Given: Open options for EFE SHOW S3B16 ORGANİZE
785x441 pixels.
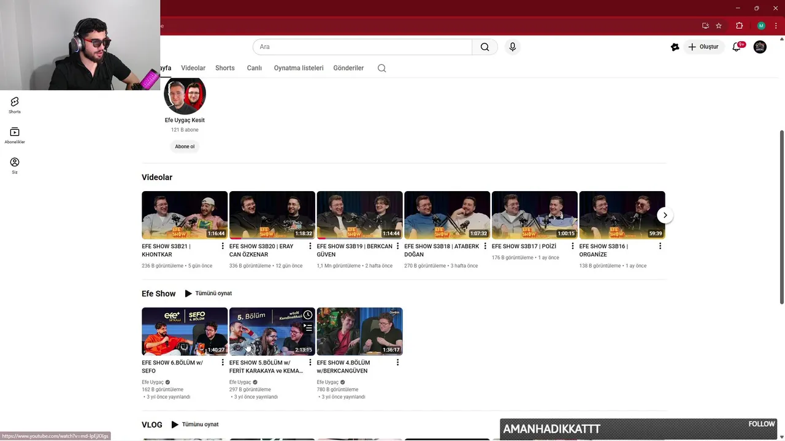Looking at the screenshot, I should (660, 246).
